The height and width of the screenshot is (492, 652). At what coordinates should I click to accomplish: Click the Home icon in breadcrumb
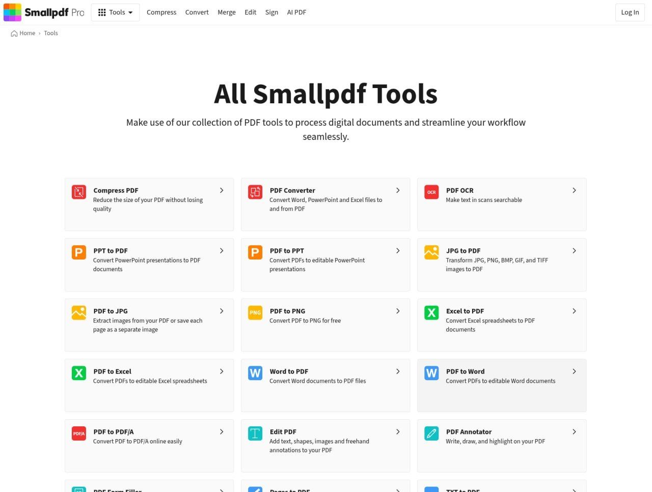14,34
